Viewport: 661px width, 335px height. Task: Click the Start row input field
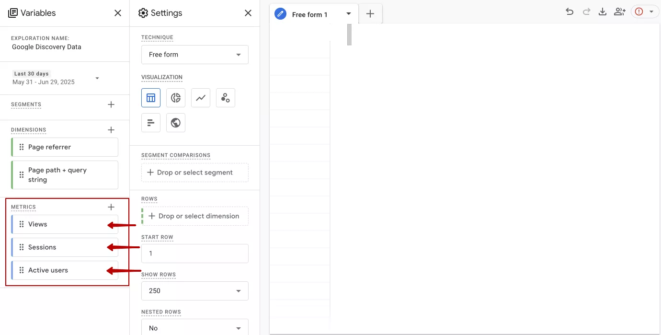[194, 254]
